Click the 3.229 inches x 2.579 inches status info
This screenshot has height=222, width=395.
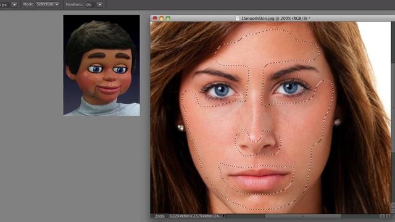195,216
